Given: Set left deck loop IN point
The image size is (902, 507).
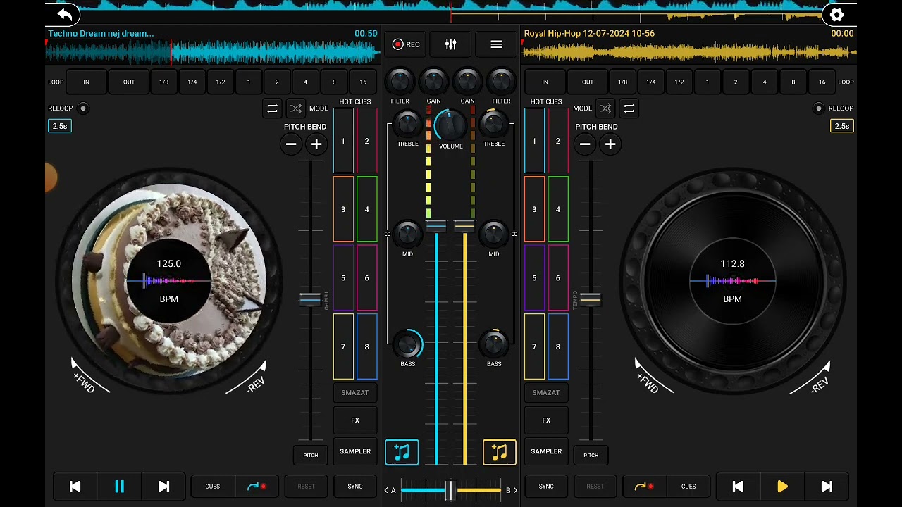Looking at the screenshot, I should pyautogui.click(x=87, y=82).
